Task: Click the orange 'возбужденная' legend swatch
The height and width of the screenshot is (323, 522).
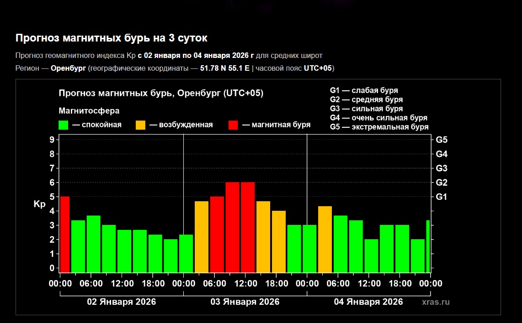Action: [141, 125]
